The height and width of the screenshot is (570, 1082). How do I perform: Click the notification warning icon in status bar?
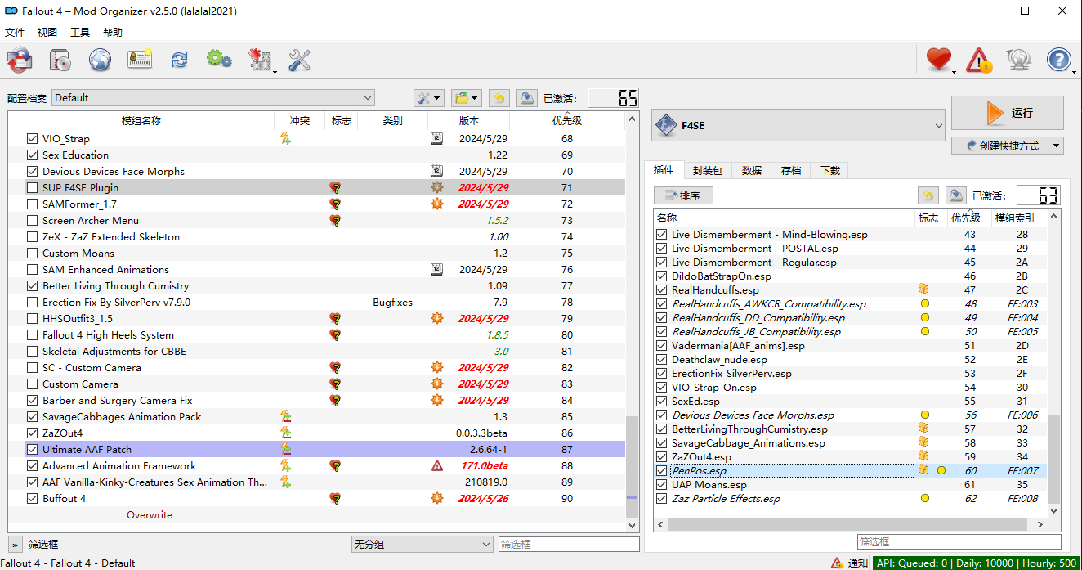pos(837,563)
